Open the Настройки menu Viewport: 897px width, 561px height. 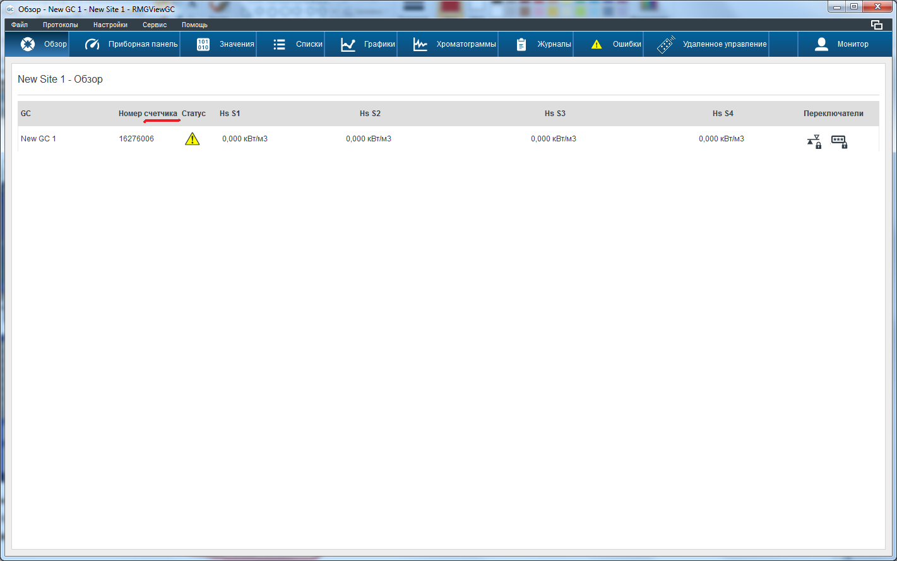(x=110, y=25)
